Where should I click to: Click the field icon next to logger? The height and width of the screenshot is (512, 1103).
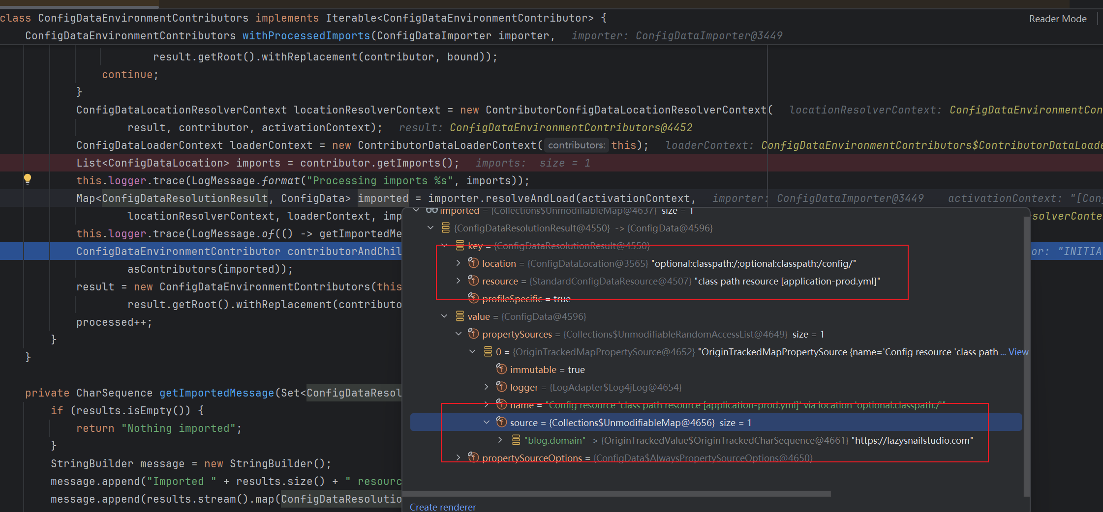tap(501, 387)
